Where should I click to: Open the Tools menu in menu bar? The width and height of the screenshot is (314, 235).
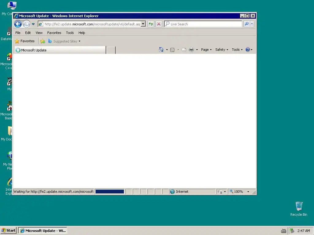click(70, 33)
